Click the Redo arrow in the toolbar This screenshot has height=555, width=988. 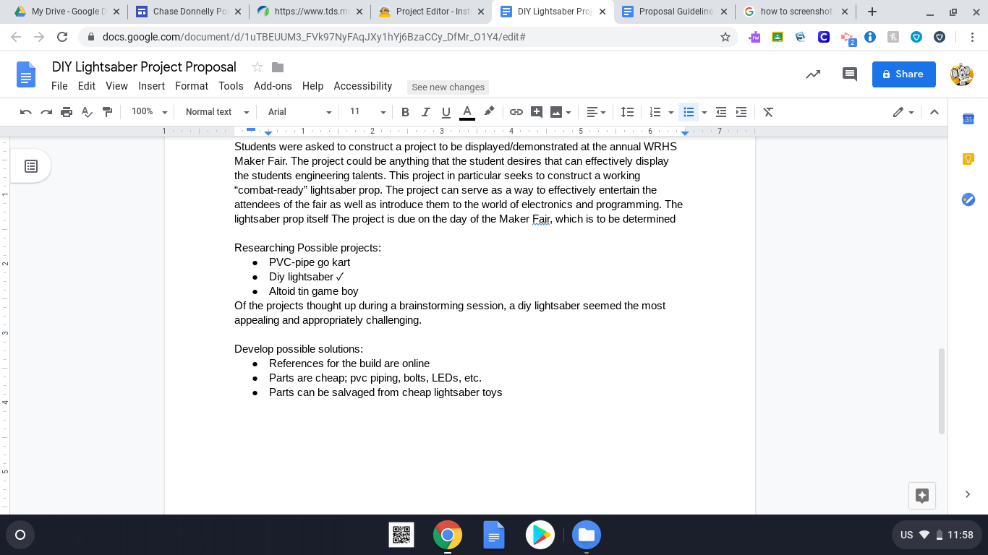(x=46, y=112)
